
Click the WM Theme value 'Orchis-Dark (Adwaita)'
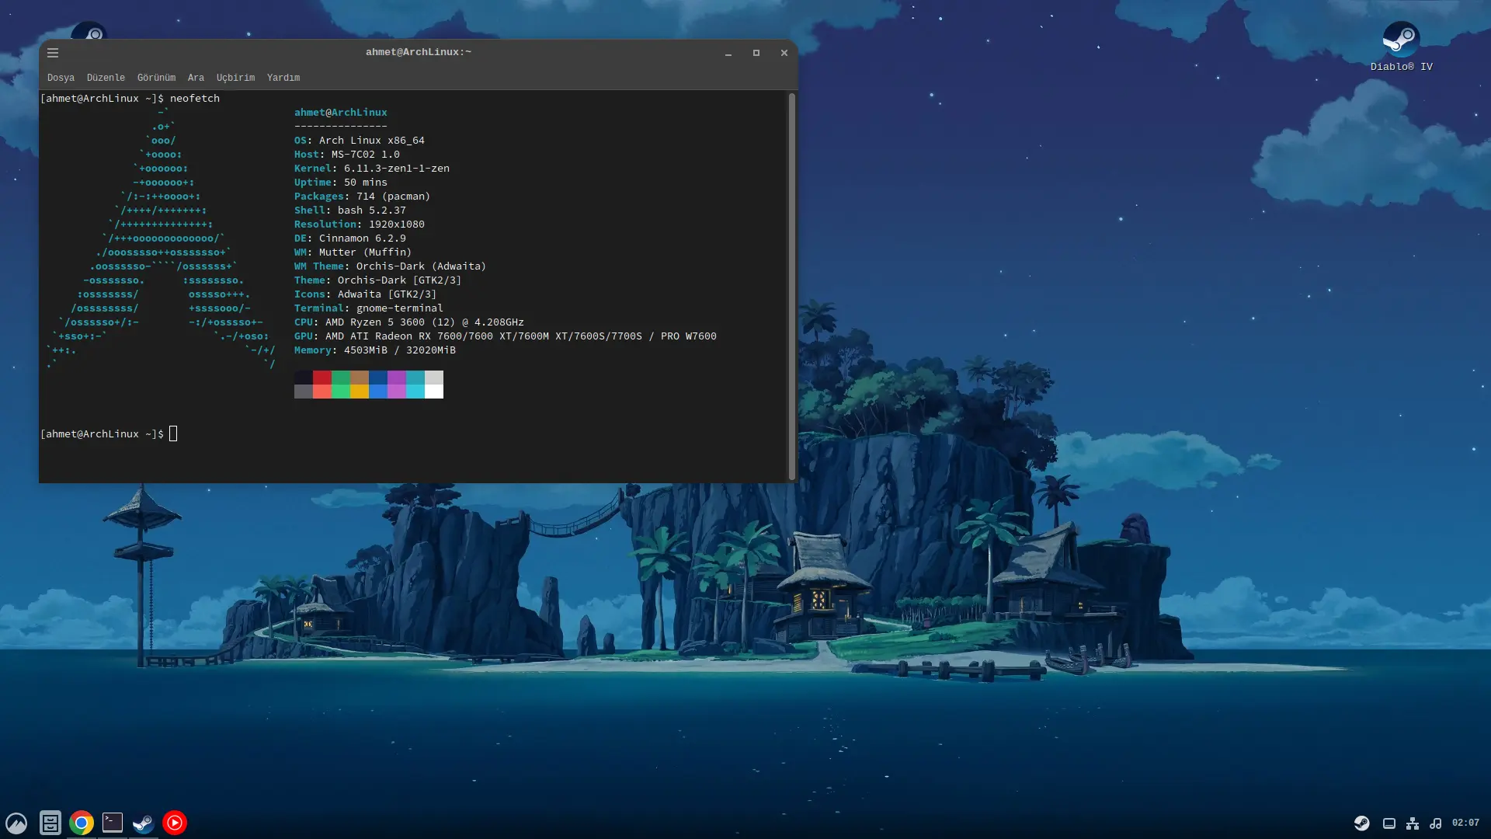coord(421,266)
